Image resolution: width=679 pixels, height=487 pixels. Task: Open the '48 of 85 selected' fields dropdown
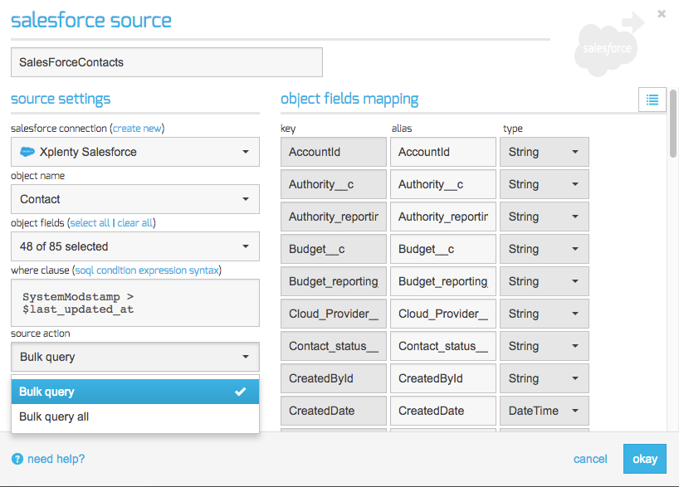click(x=135, y=246)
